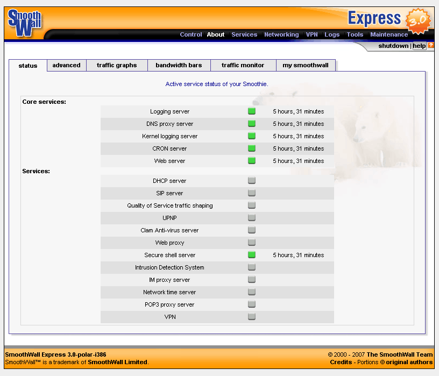Screen dimensions: 439x376
Task: Click the Core services heading
Action: [44, 102]
